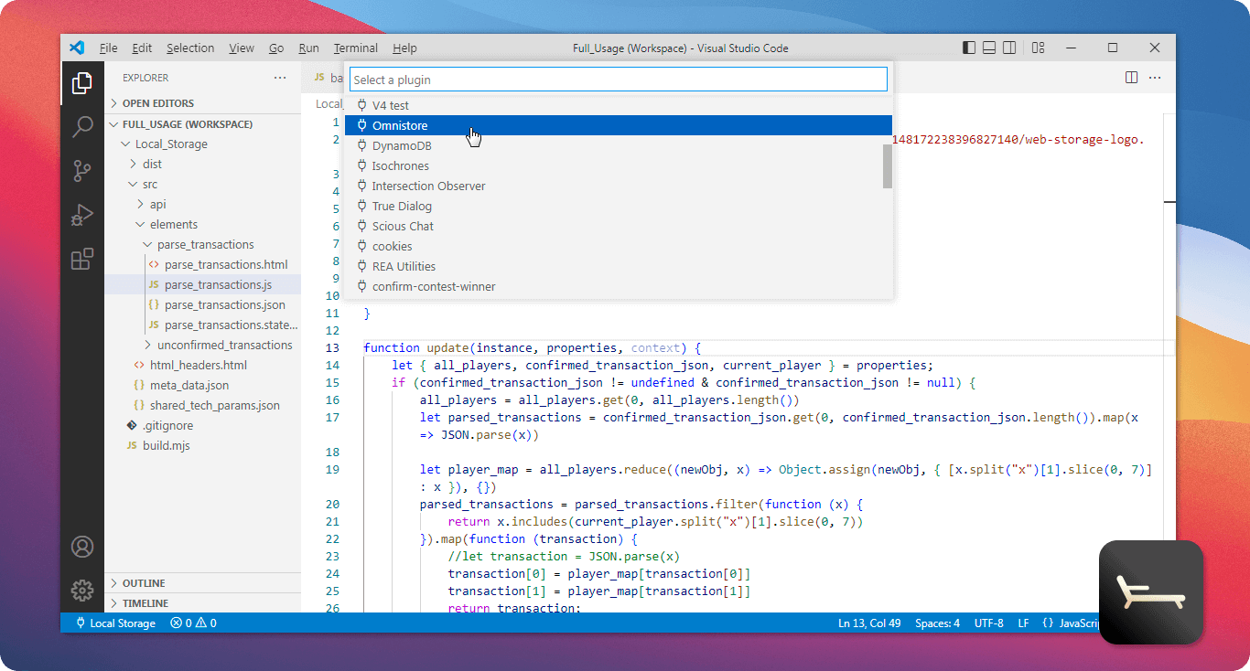Click the Local Storage remote indicator

tap(113, 623)
